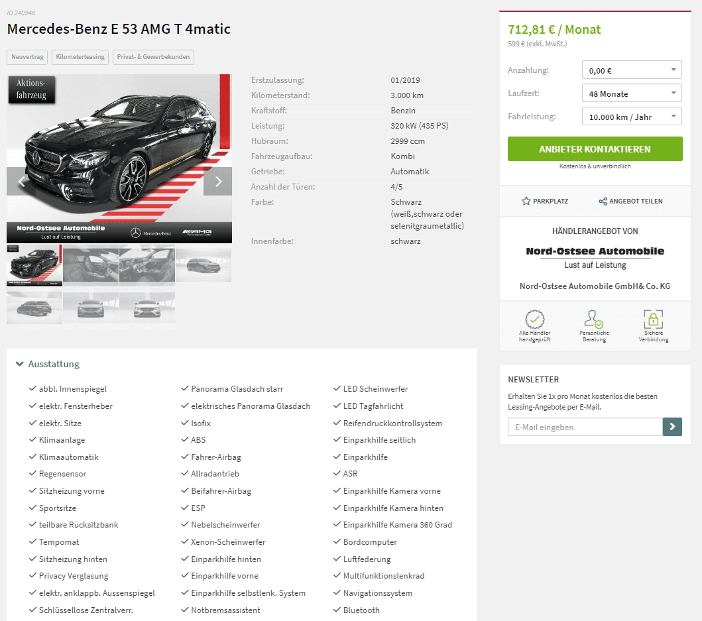Submit the newsletter email with the arrow button
Viewport: 702px width, 621px height.
coord(672,427)
